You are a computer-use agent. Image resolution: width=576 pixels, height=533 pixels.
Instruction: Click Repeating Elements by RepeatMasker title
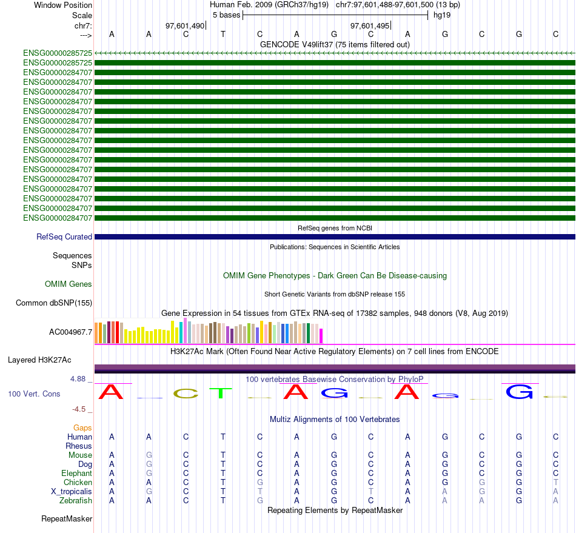pos(335,510)
